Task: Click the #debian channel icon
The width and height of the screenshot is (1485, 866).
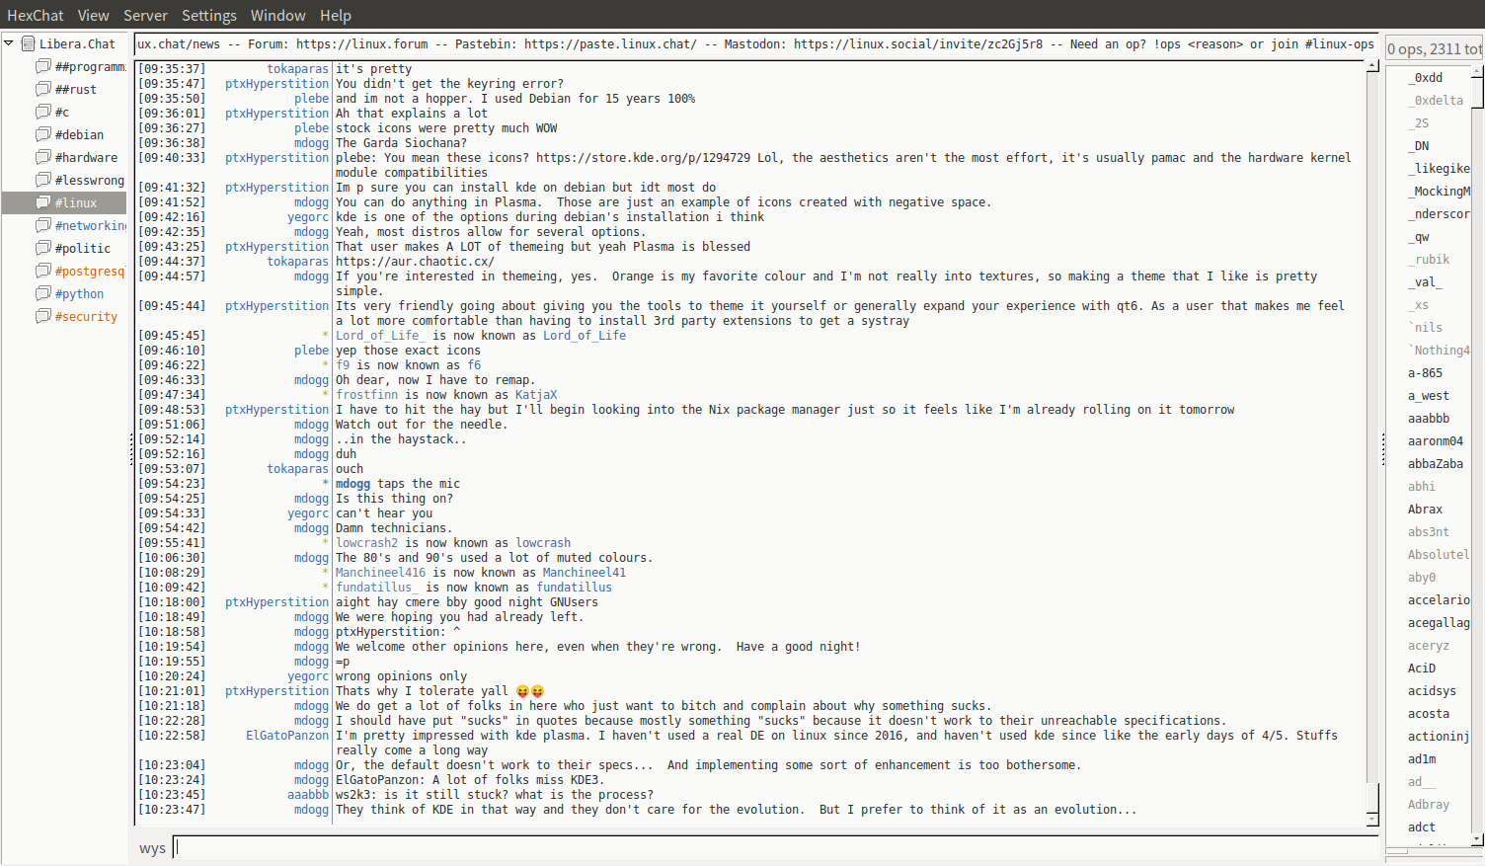Action: [x=43, y=134]
